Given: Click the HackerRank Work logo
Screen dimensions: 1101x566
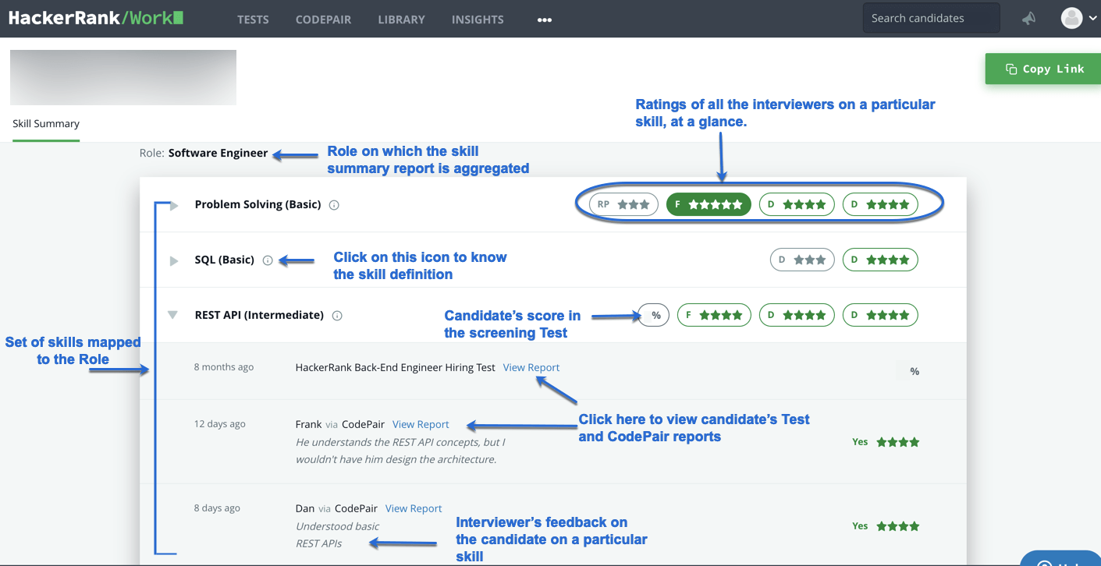Looking at the screenshot, I should 96,17.
